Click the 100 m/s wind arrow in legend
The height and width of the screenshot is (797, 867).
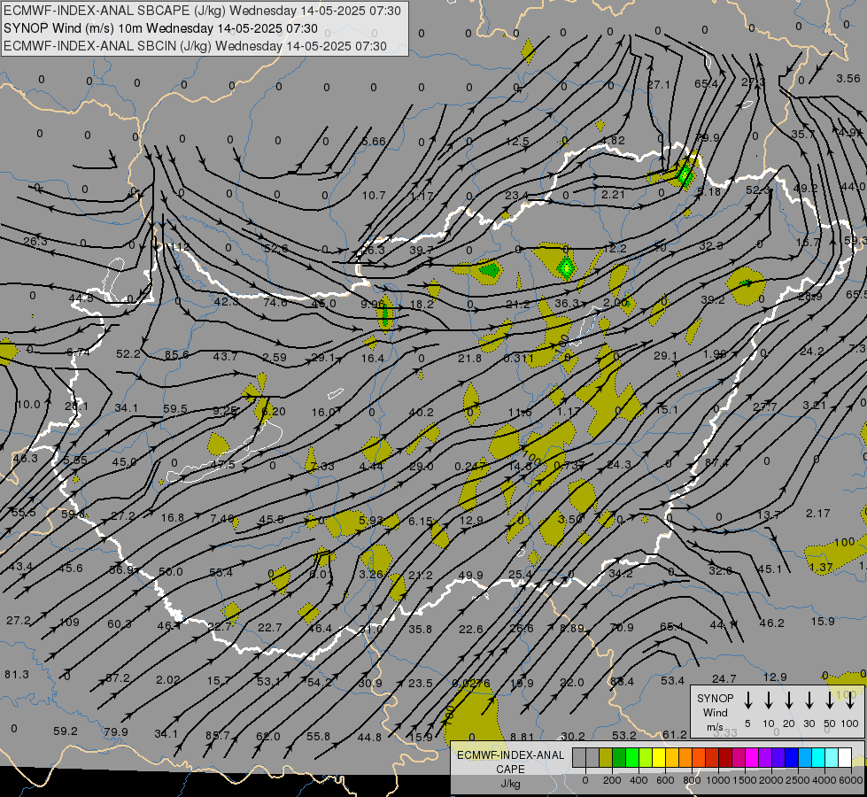point(850,700)
